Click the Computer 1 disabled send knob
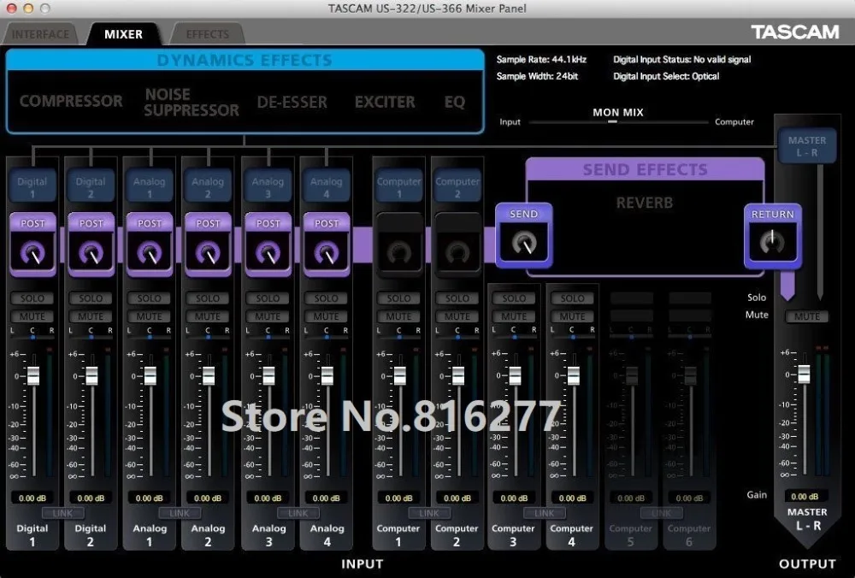Image resolution: width=855 pixels, height=578 pixels. click(399, 253)
